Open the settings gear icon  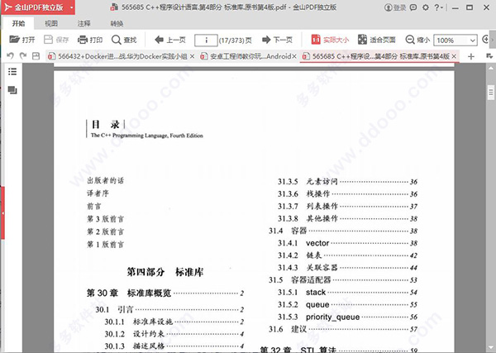[426, 7]
